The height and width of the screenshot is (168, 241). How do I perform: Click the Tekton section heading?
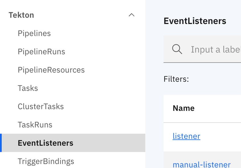pyautogui.click(x=21, y=15)
